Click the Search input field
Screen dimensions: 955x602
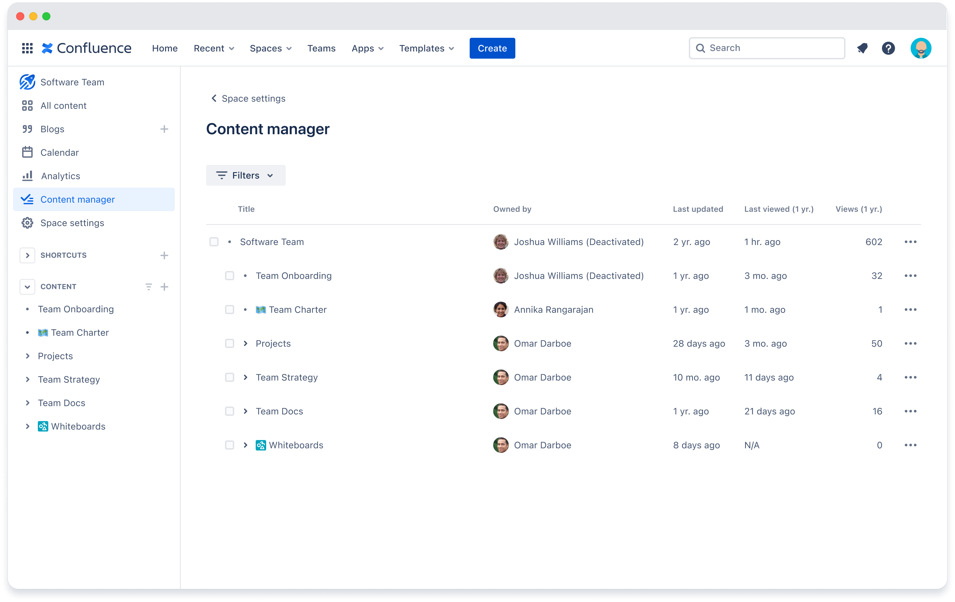(x=766, y=48)
